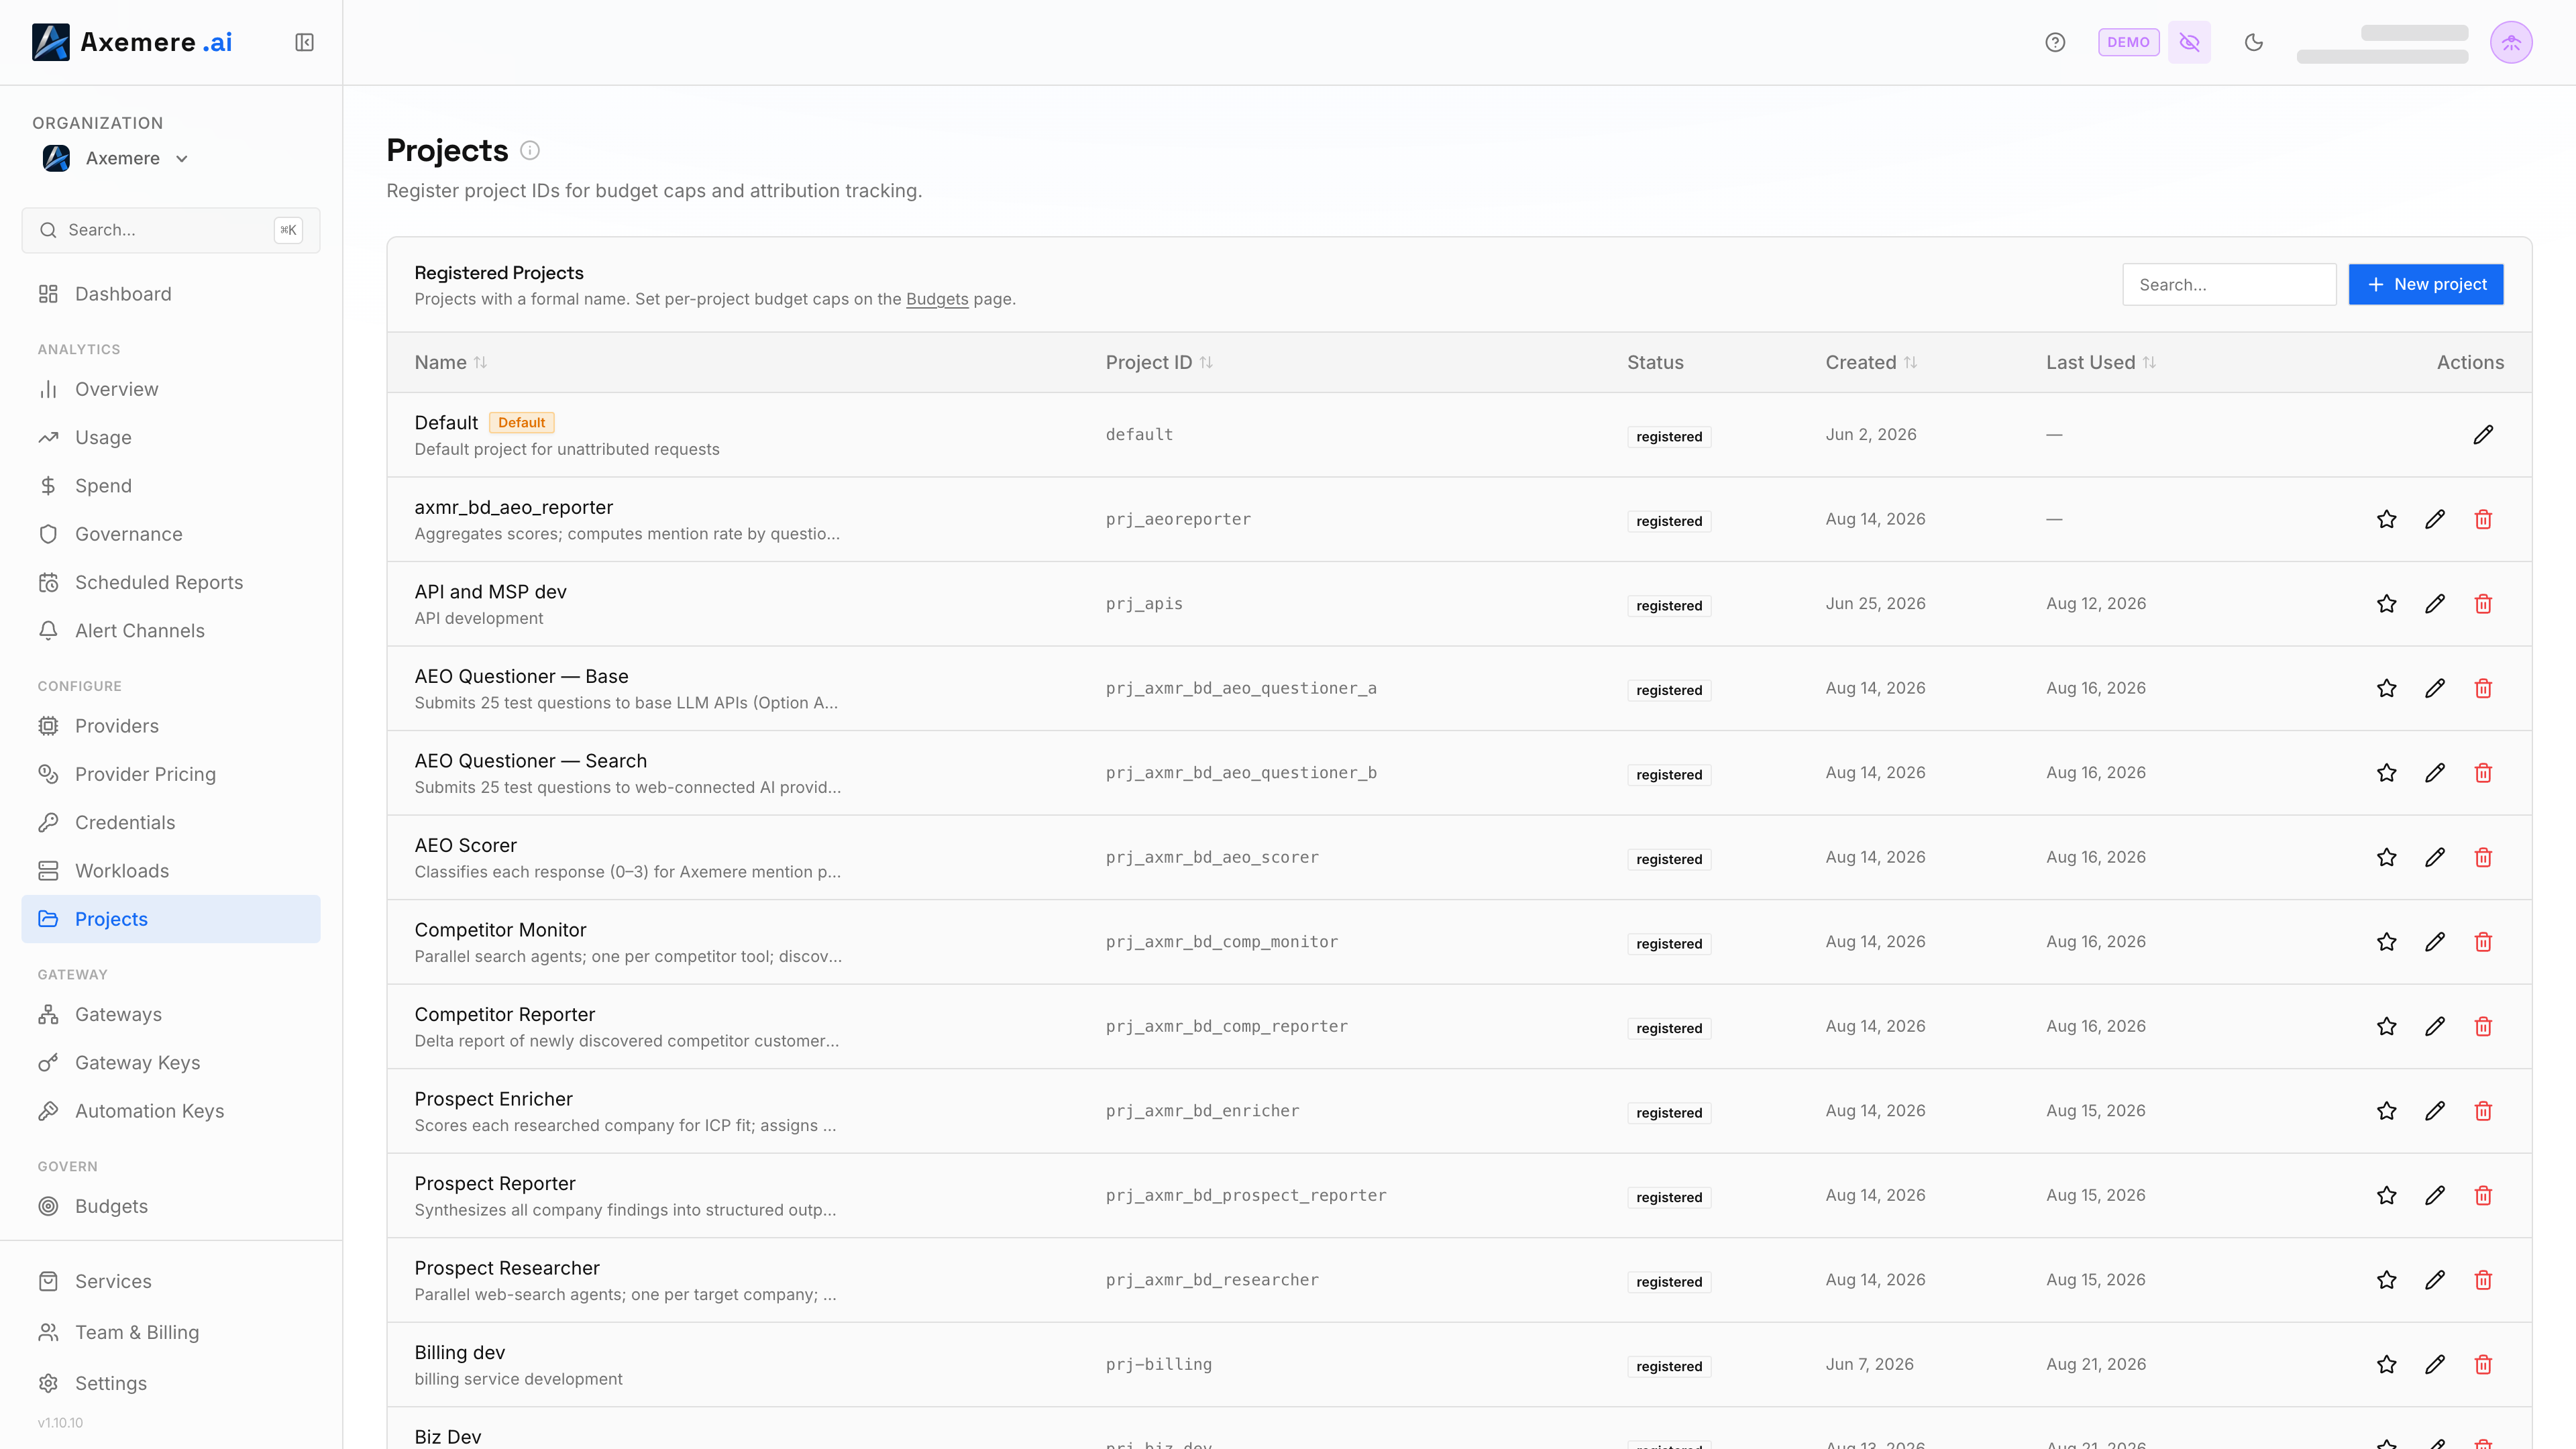Open Credentials

(171, 822)
